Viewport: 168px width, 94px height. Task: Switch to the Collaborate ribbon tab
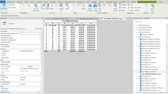pos(80,2)
